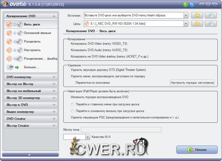This screenshot has height=161, width=222.
Task: Collapse the Копирование DVD section
Action: coord(31,16)
